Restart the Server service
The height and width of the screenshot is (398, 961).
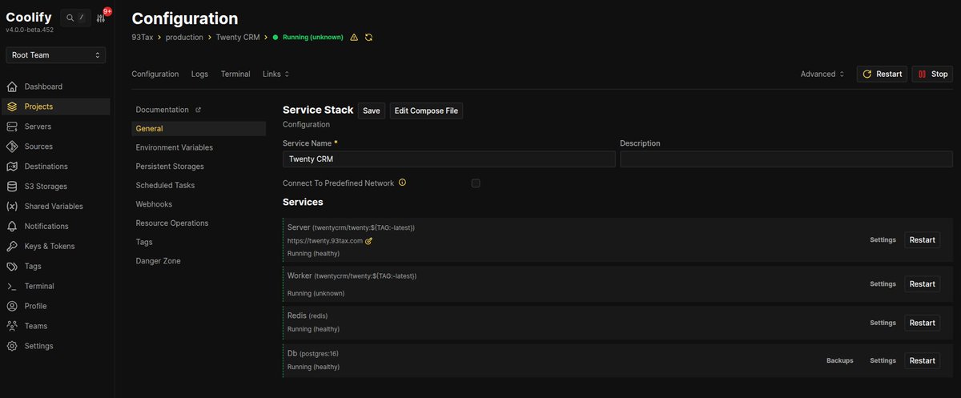(922, 239)
